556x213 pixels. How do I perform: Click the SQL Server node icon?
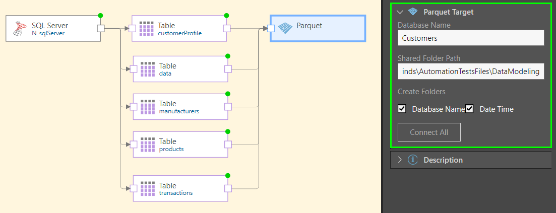pyautogui.click(x=21, y=29)
